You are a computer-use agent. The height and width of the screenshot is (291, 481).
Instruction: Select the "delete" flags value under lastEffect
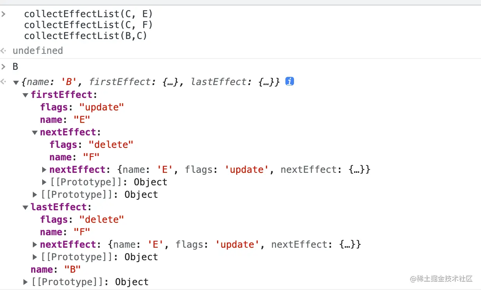(102, 220)
